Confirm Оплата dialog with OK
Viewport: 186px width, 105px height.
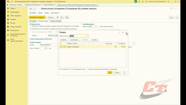click(110, 72)
